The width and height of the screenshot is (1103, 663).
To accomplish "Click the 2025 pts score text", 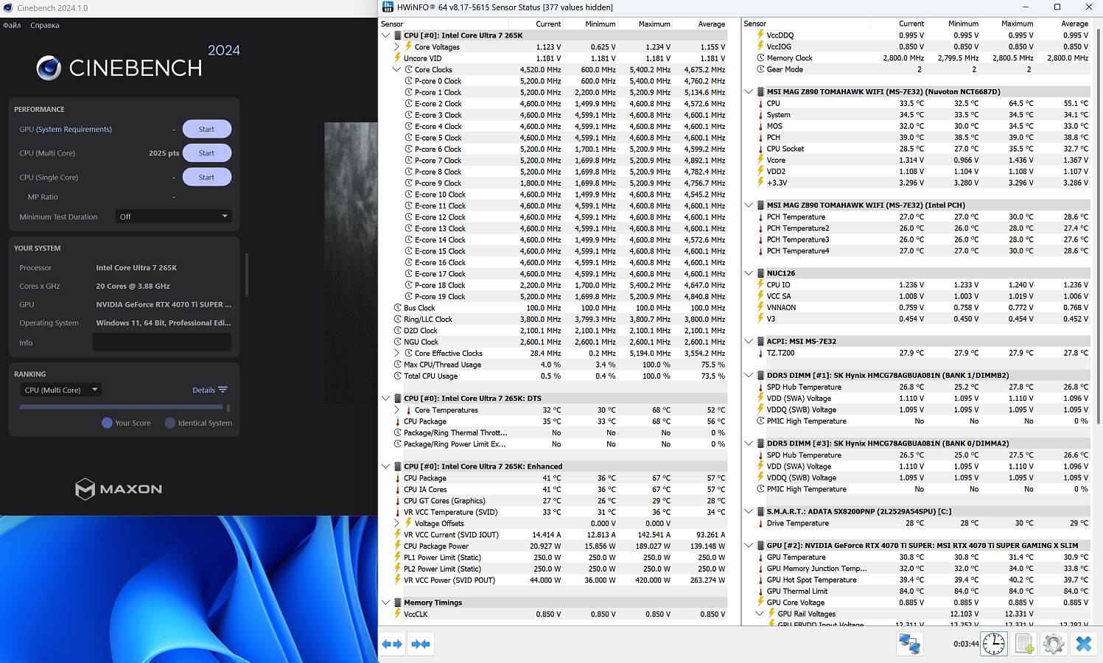I will pos(164,153).
